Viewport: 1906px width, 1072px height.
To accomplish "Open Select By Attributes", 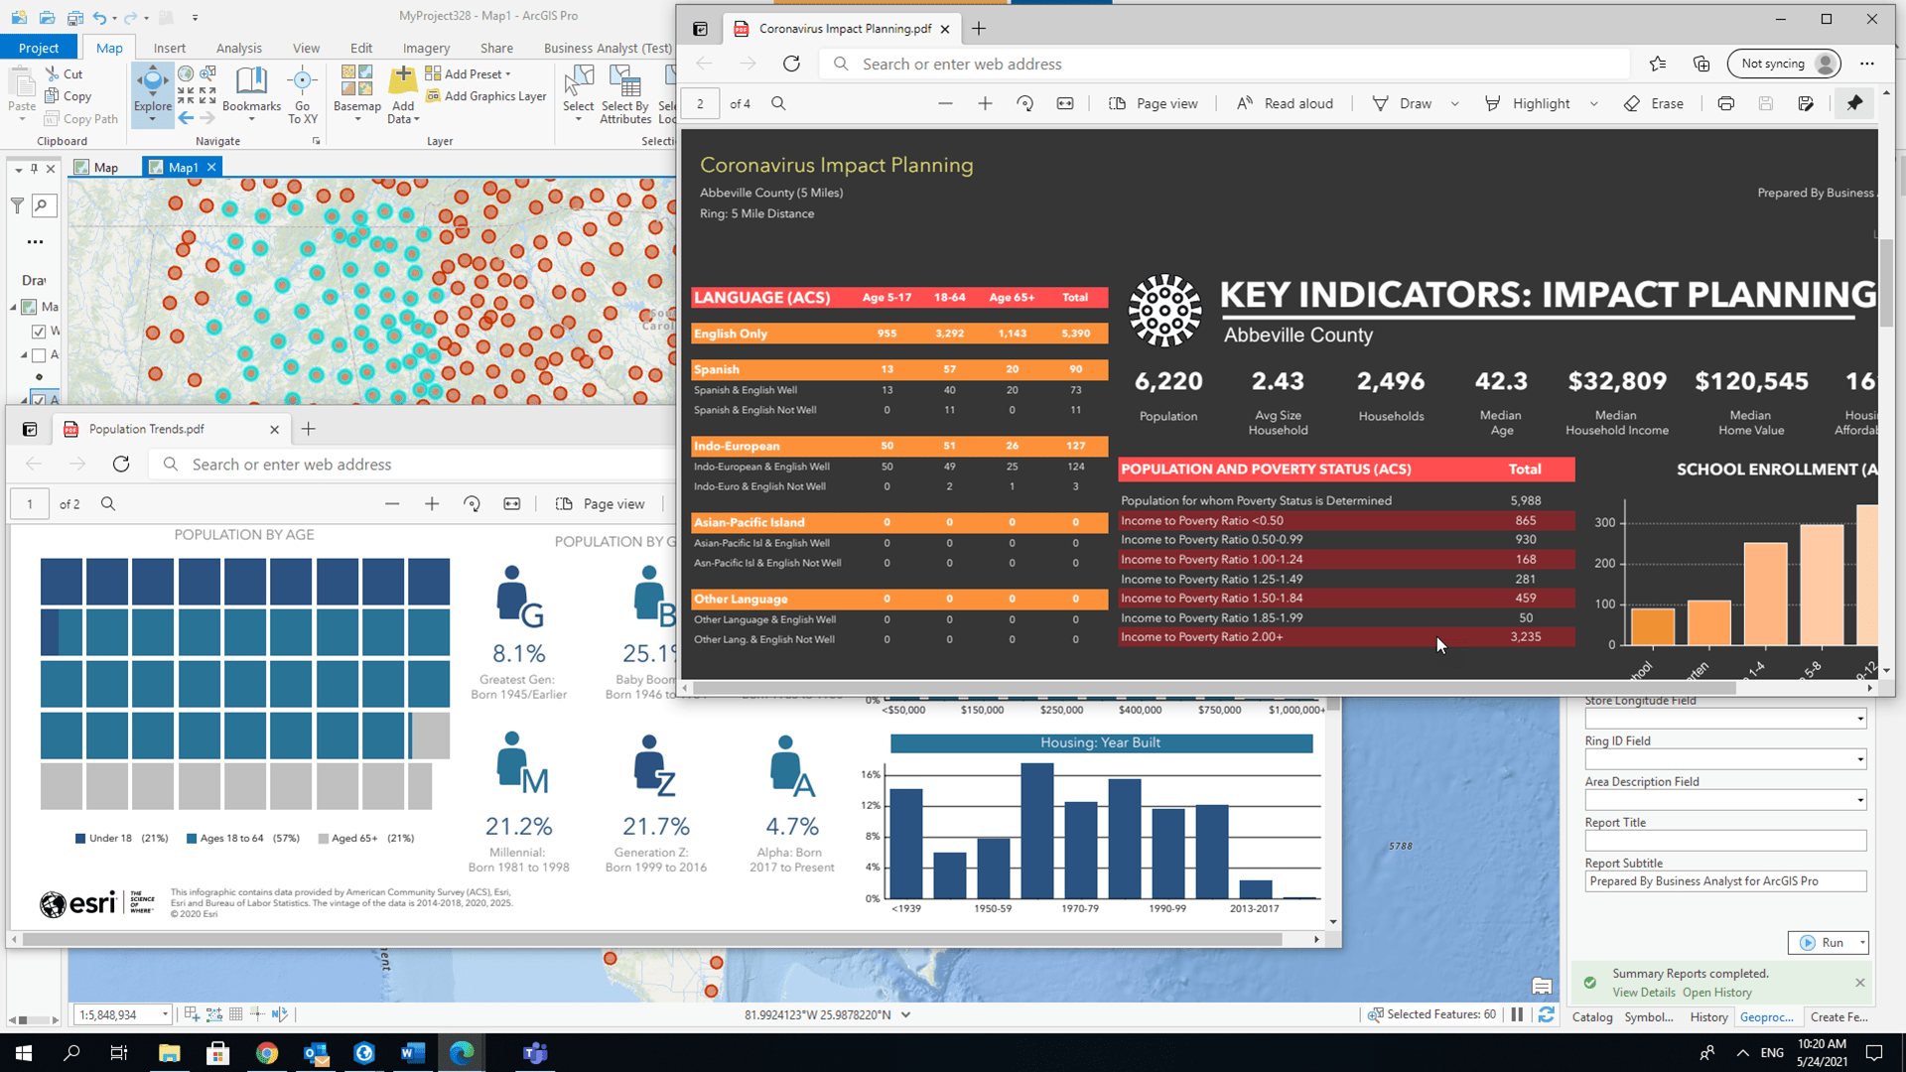I will [x=625, y=94].
